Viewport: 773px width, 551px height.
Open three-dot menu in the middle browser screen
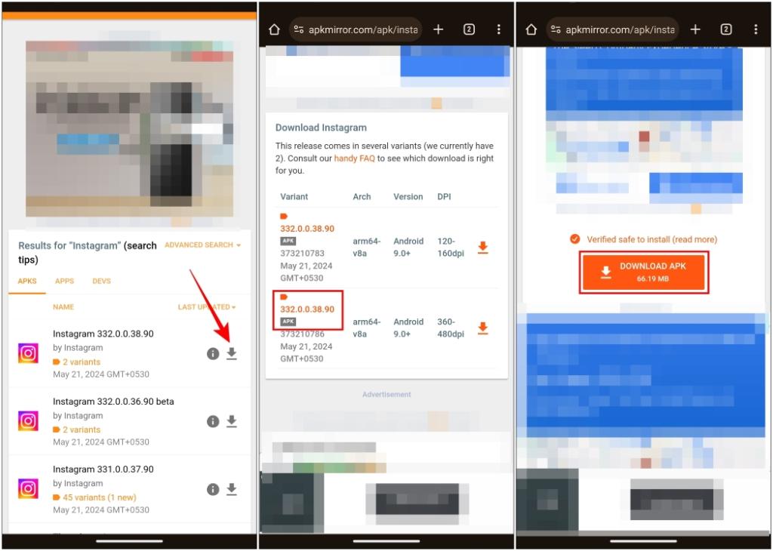498,29
